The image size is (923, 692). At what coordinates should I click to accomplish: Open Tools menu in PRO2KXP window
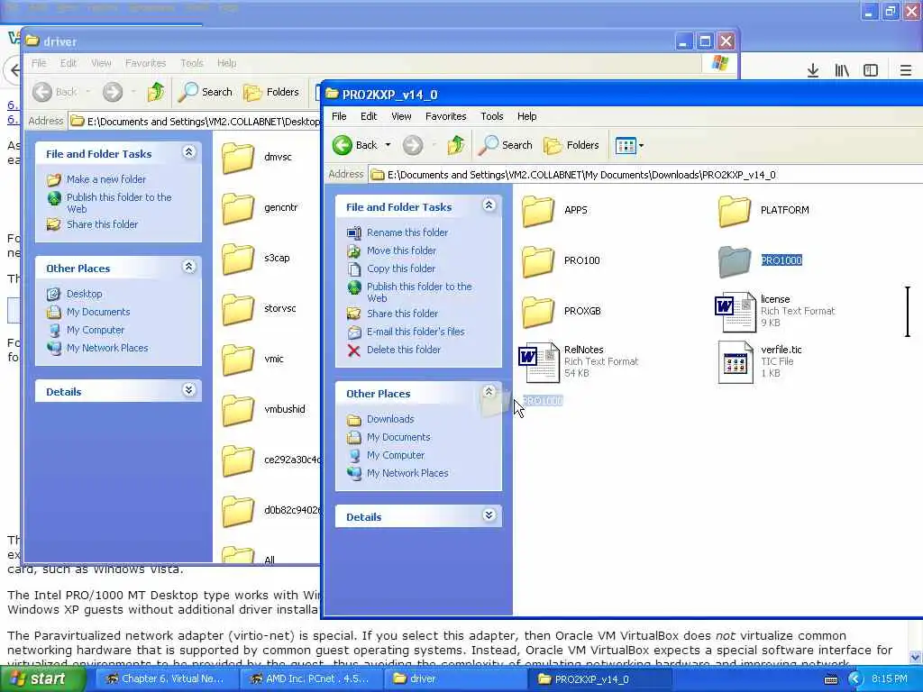[x=491, y=116]
